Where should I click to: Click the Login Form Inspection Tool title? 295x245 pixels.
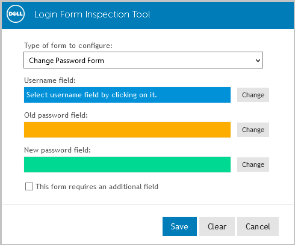92,14
